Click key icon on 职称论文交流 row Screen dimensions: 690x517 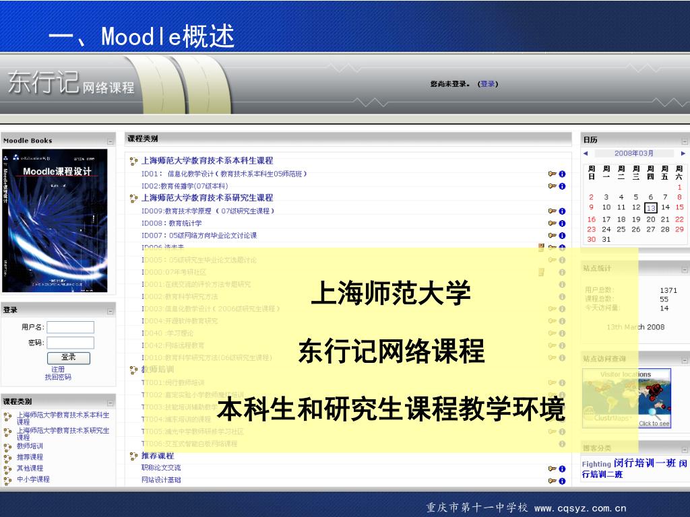(x=553, y=469)
